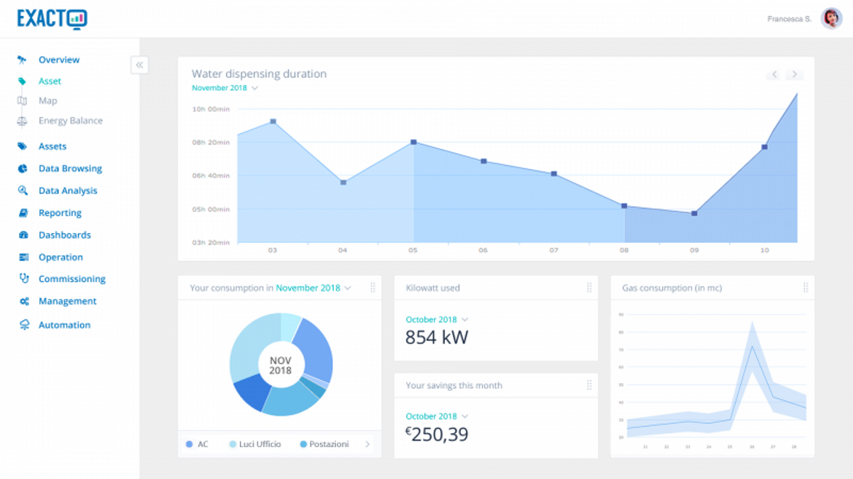
Task: Open the Dashboards menu item
Action: coord(64,235)
